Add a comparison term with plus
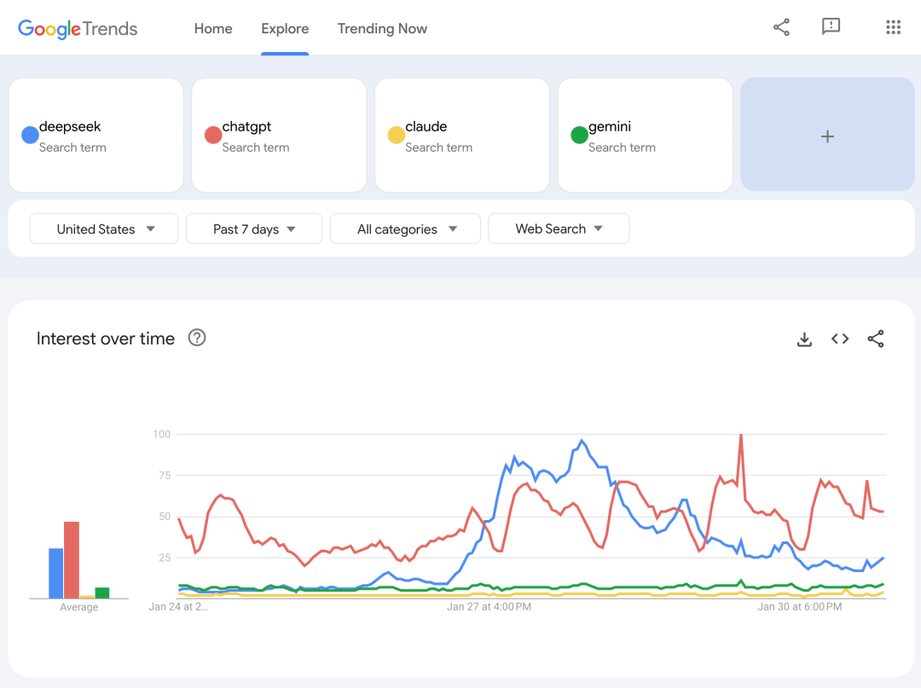 827,136
